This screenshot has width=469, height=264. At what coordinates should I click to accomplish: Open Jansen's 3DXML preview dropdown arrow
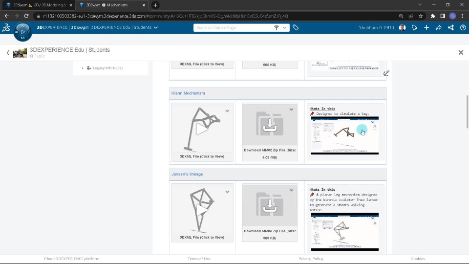pos(227,192)
